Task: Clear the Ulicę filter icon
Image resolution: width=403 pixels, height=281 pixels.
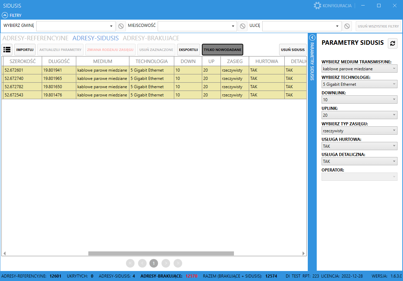Action: coord(347,26)
